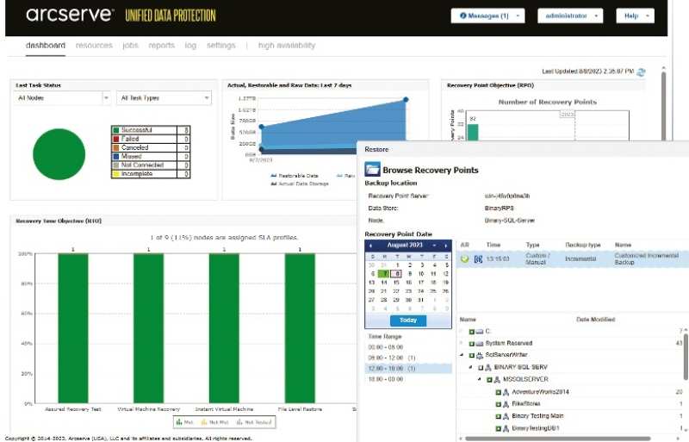Click the MSSQLSERVER instance icon
This screenshot has height=442, width=689.
click(497, 380)
